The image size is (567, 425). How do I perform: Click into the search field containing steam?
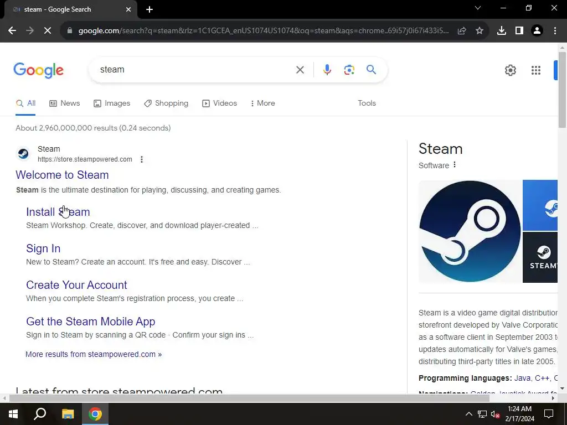click(195, 69)
